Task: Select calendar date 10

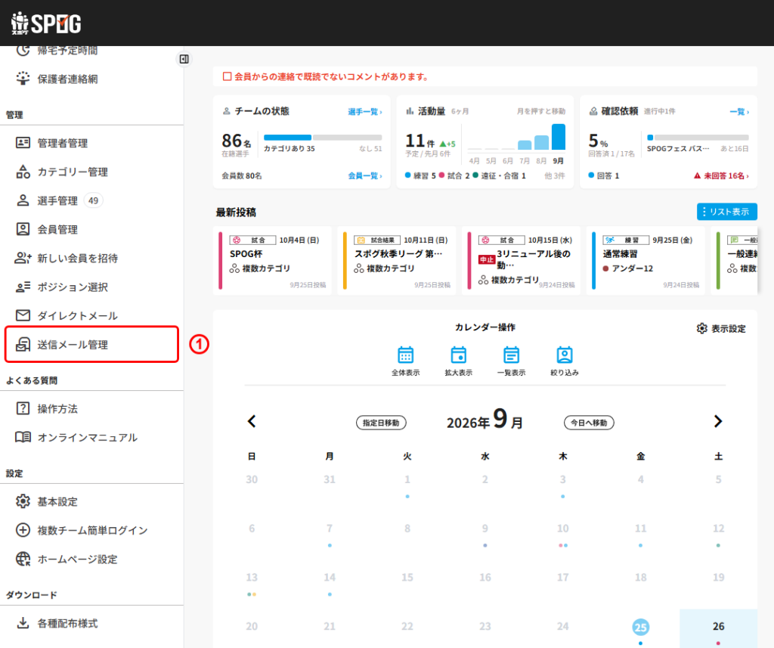Action: 562,529
